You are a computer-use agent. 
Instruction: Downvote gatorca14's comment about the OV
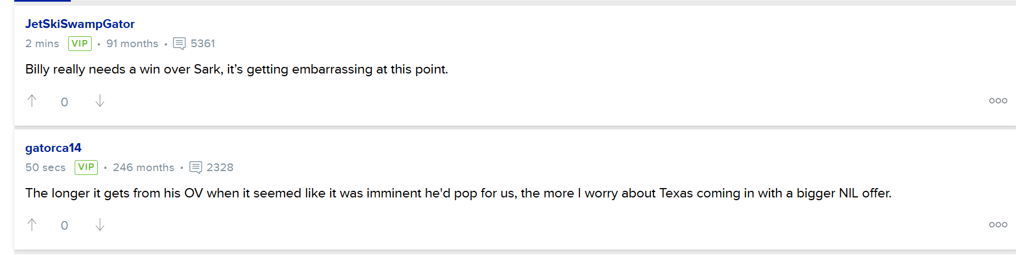[x=99, y=225]
